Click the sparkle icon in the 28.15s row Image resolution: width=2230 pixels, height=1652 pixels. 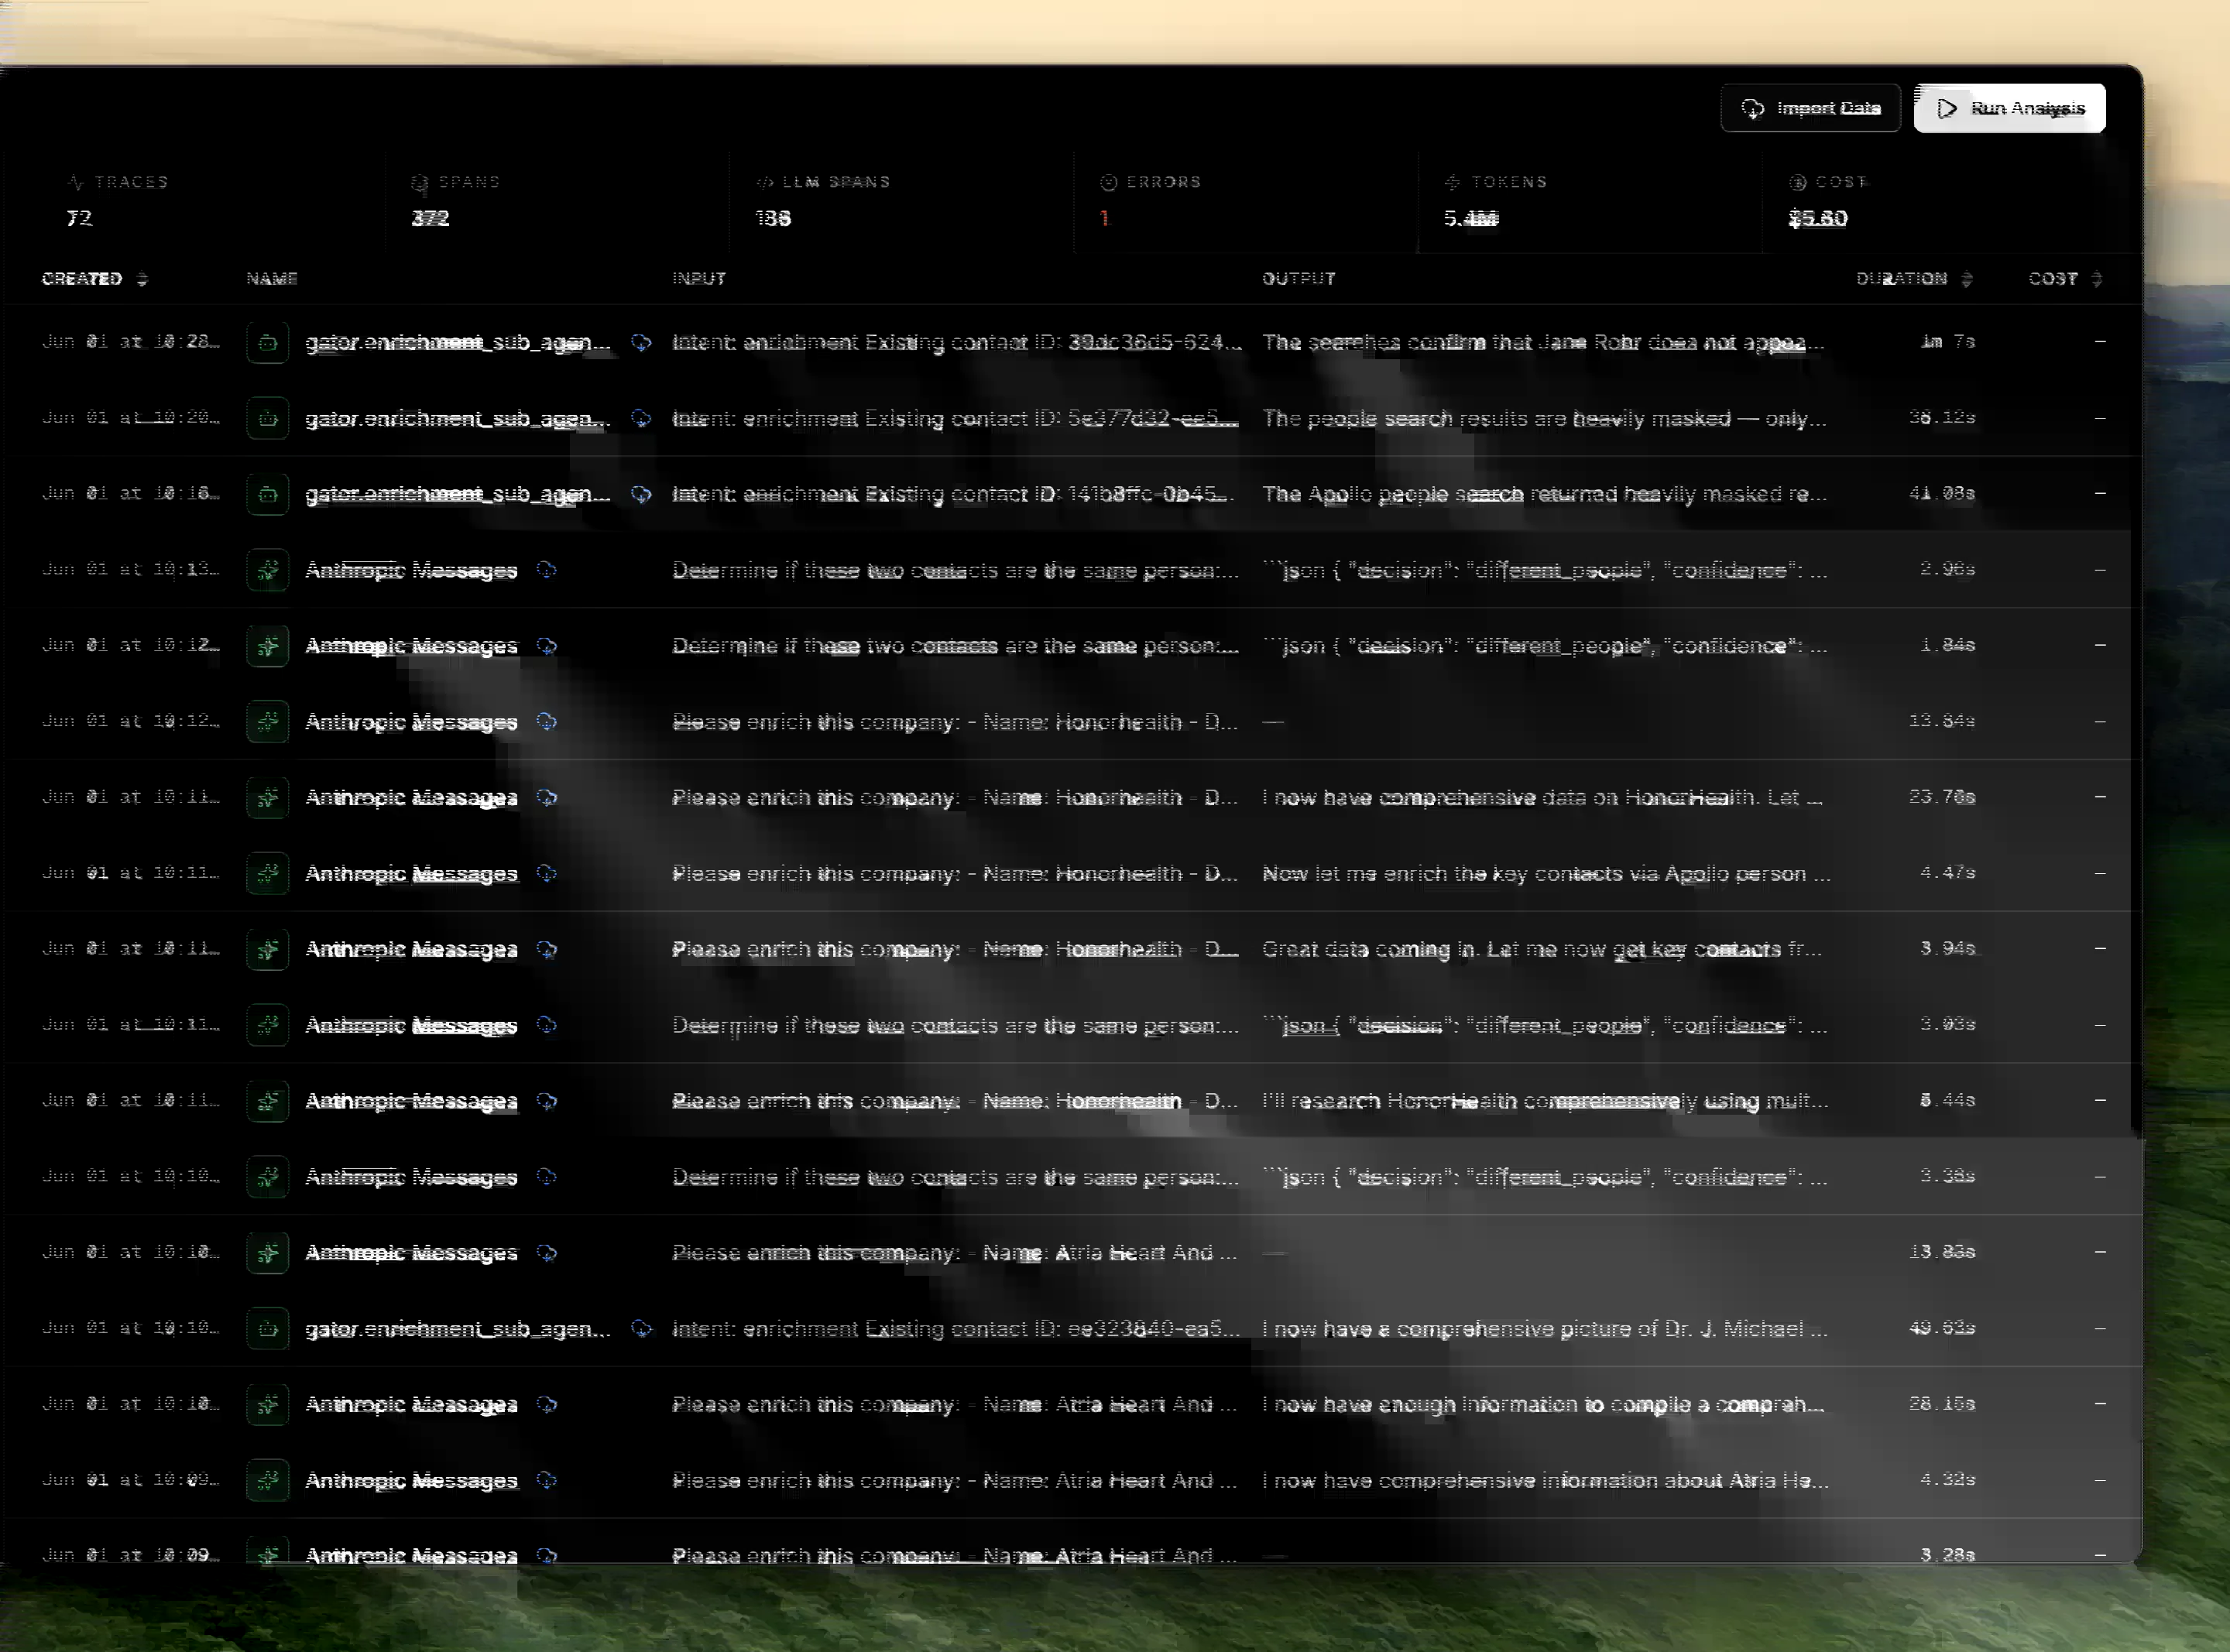pyautogui.click(x=268, y=1405)
